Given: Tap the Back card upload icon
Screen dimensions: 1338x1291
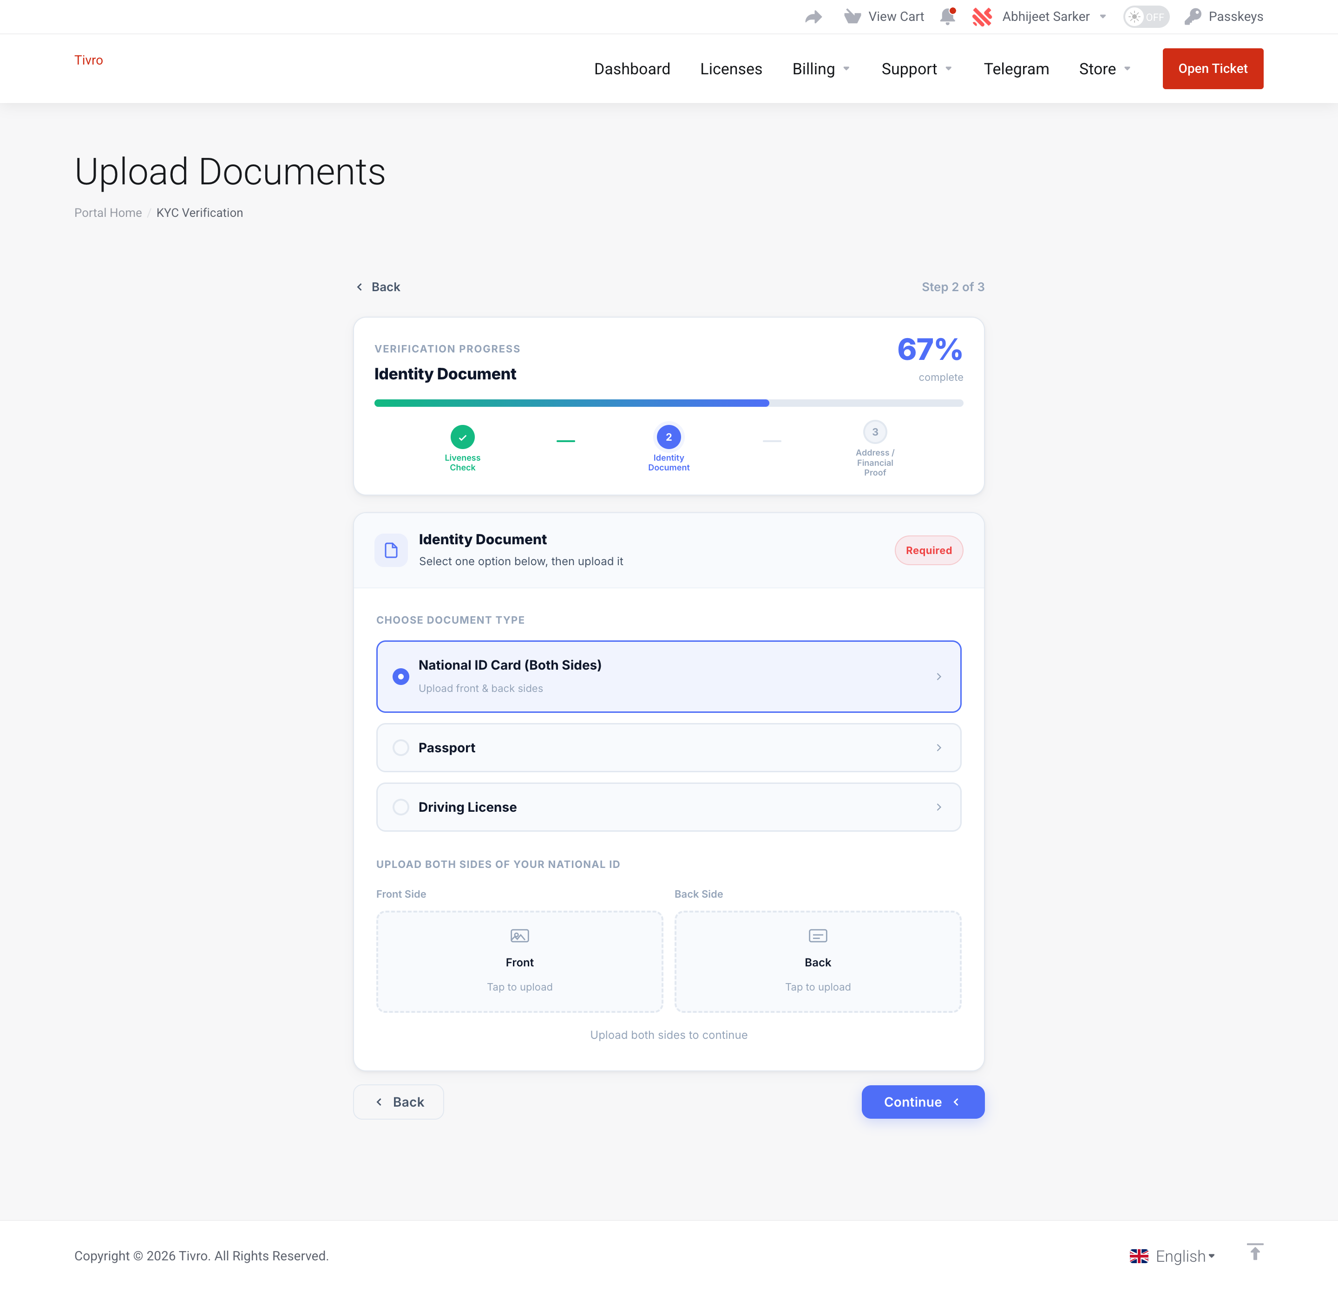Looking at the screenshot, I should click(x=817, y=935).
